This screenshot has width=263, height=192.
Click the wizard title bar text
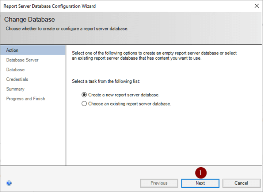pyautogui.click(x=50, y=6)
